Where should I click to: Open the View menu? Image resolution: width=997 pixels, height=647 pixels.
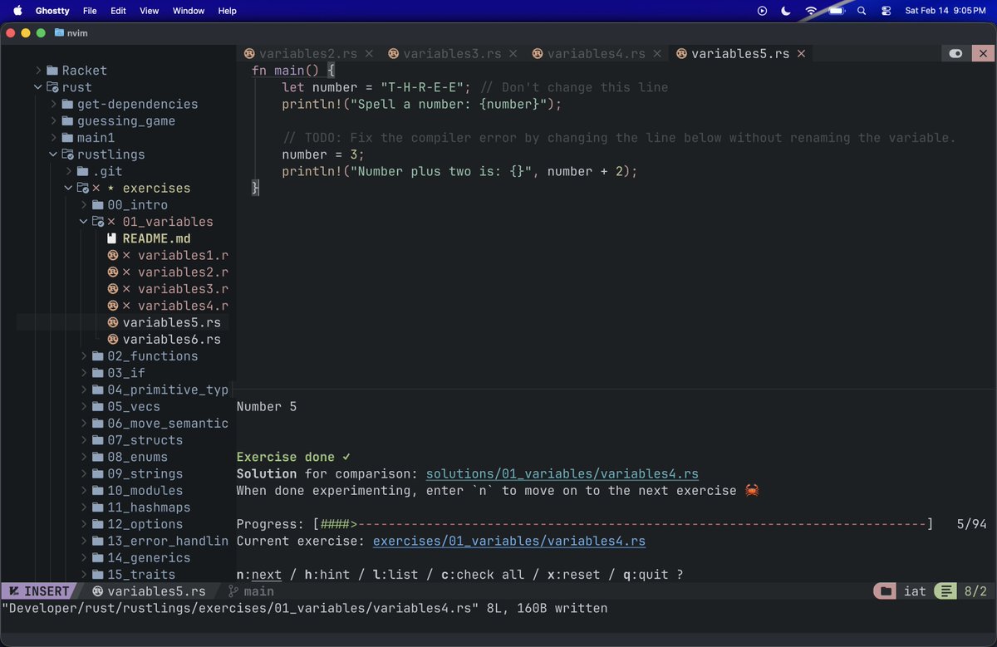click(149, 11)
